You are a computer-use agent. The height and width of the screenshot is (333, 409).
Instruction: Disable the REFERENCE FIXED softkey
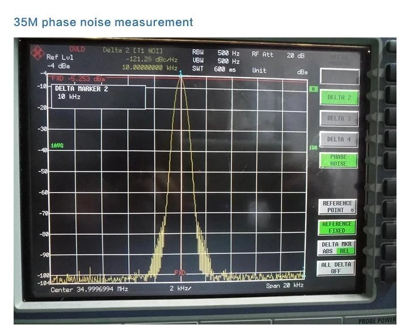338,227
